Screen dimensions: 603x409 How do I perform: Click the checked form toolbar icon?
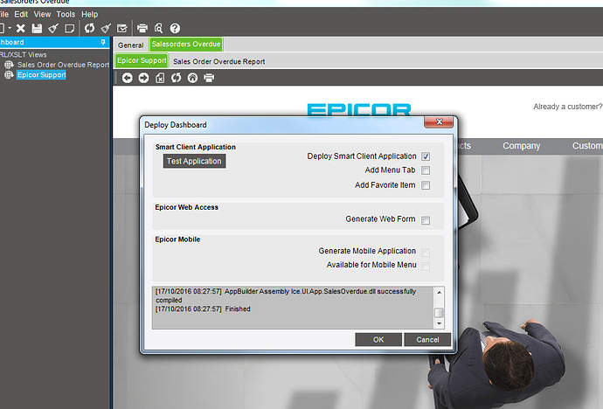[x=121, y=28]
